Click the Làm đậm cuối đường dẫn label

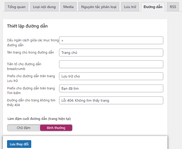tap(39, 119)
